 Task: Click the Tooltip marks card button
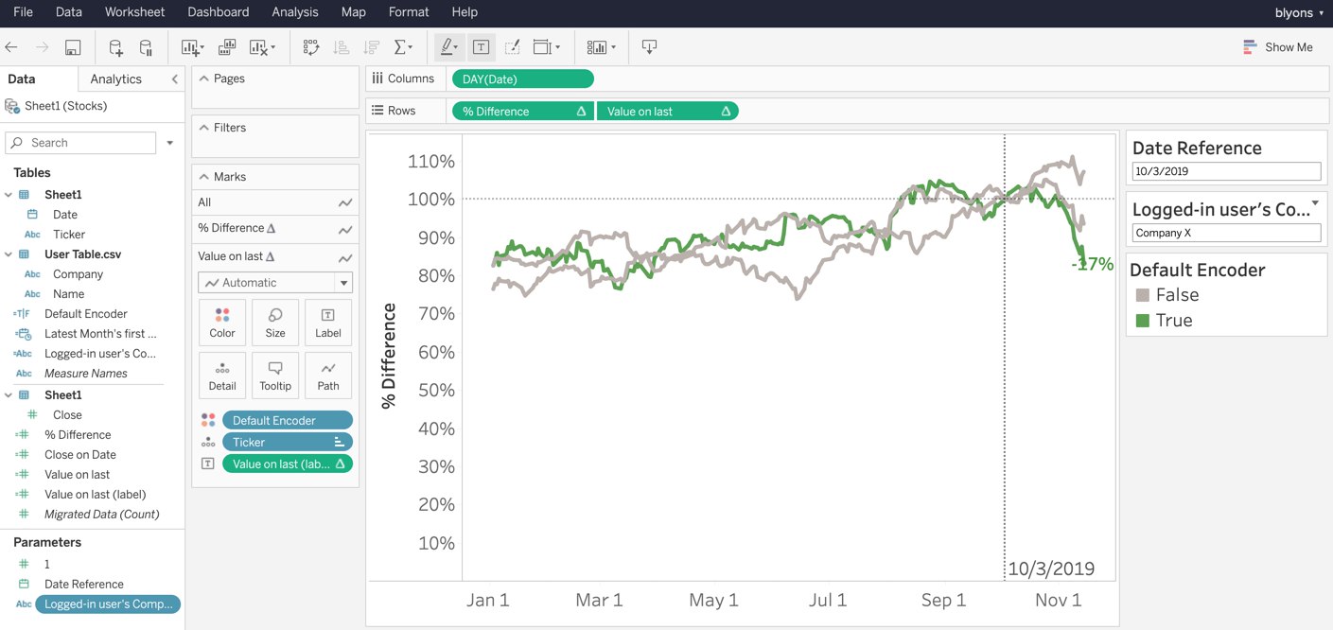pos(275,376)
